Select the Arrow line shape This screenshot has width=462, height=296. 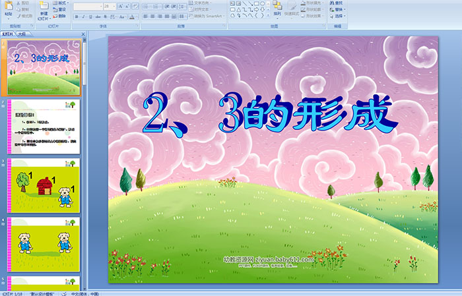click(250, 3)
